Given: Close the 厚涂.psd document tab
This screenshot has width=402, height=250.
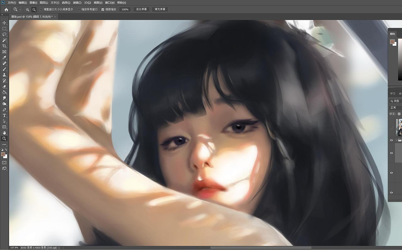Looking at the screenshot, I should [55, 17].
